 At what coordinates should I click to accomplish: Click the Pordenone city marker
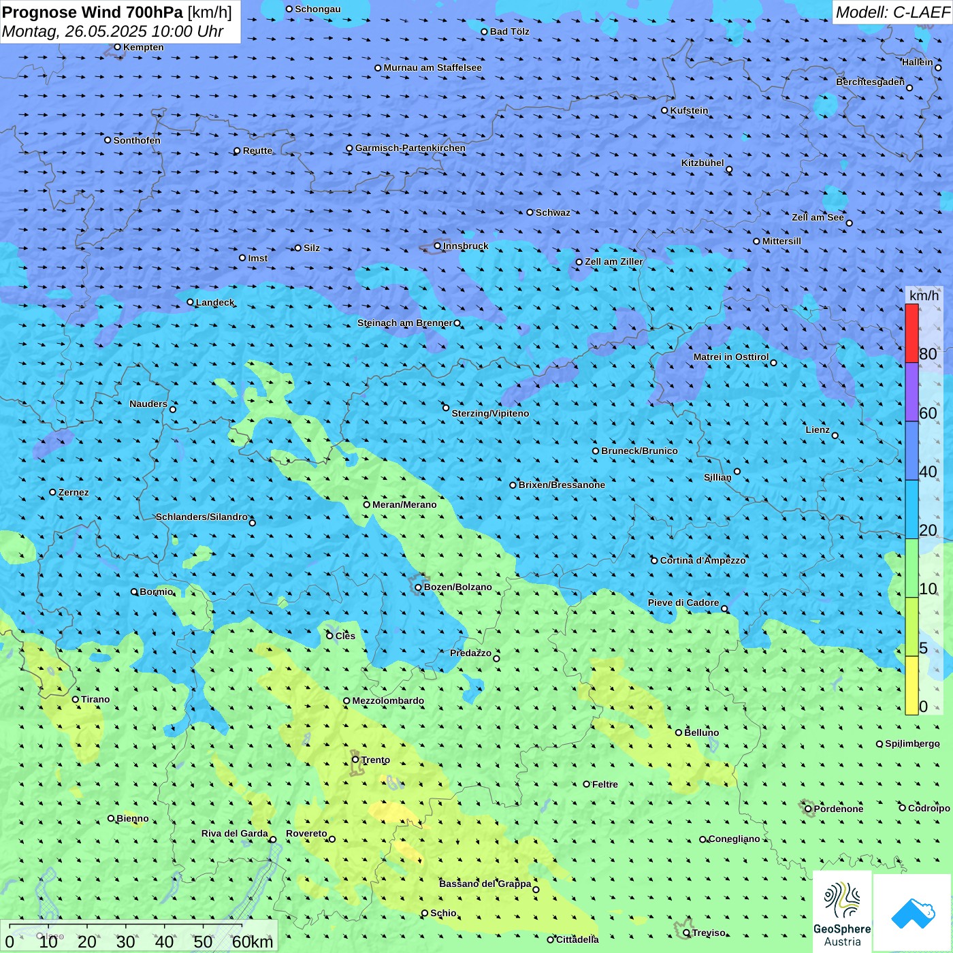(x=809, y=809)
